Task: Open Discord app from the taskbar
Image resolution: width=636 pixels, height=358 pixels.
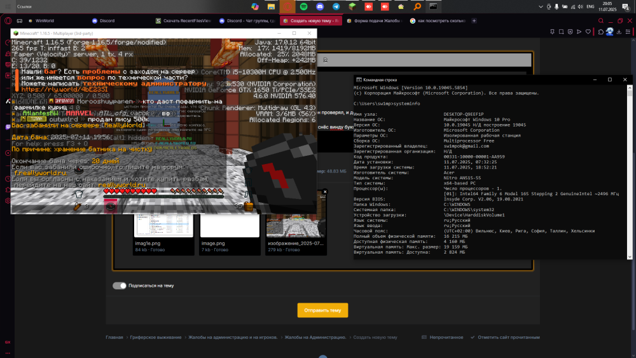Action: point(320,6)
